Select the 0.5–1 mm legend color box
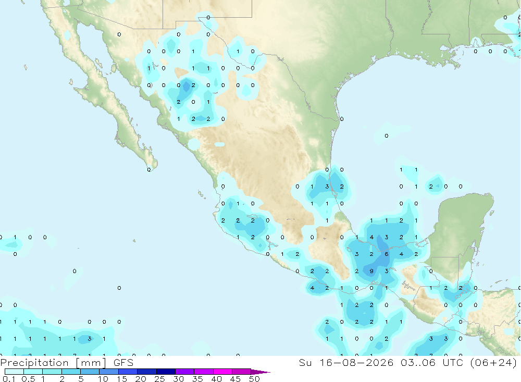 point(33,372)
